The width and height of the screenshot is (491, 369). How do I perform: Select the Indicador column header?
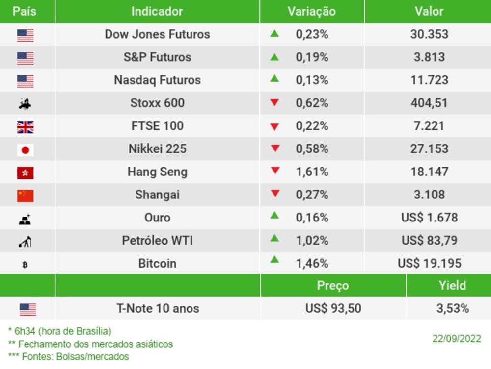[157, 11]
